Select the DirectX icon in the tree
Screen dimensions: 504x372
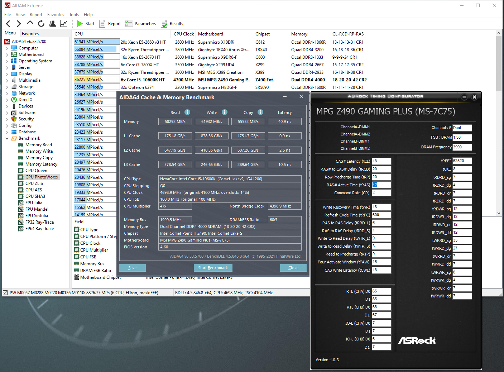click(14, 100)
